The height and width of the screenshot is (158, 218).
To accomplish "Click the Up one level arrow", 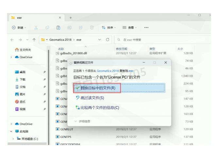I will pos(34,40).
